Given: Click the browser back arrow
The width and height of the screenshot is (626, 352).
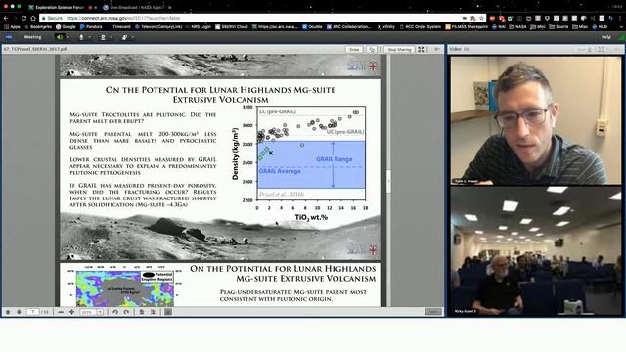Looking at the screenshot, I should pos(6,18).
